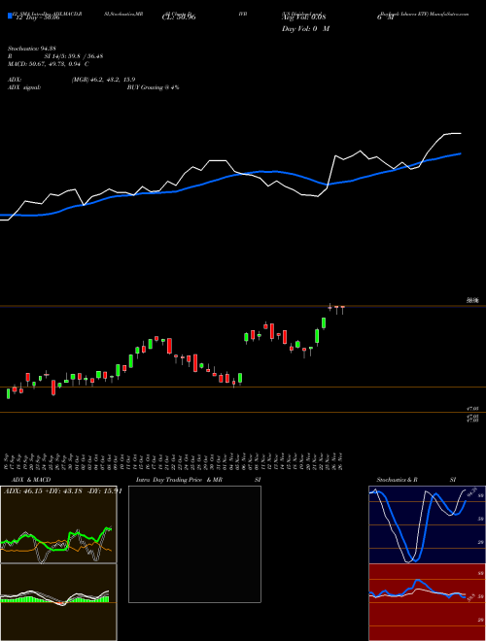The height and width of the screenshot is (641, 486).
Task: Click the 'ADX: 46.15 +DY: 43.18' panel readout
Action: pos(45,491)
